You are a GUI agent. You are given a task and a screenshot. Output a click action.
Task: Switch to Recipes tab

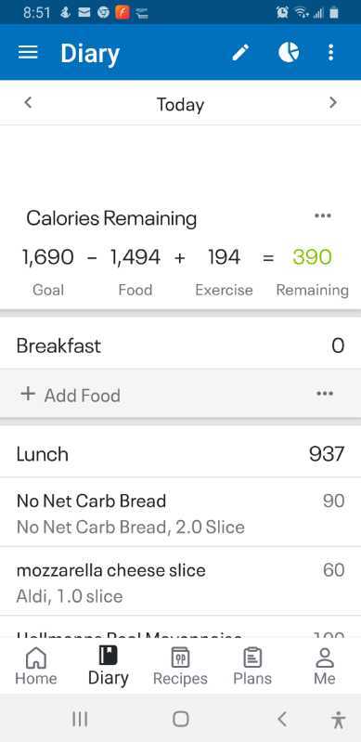tap(180, 666)
